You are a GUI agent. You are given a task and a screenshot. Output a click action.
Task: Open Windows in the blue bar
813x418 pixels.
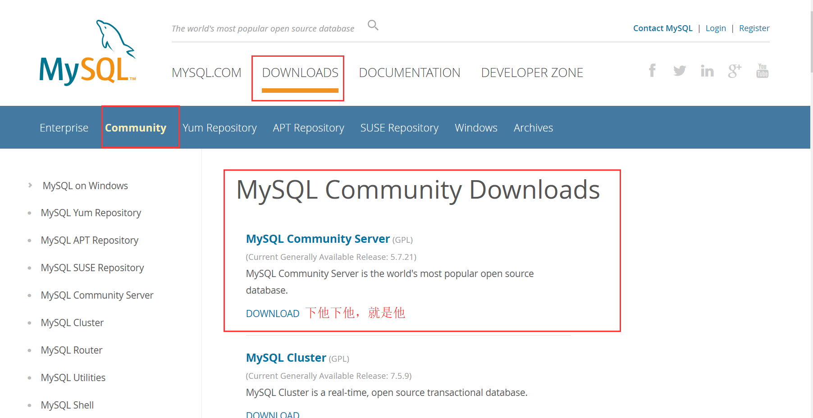pos(476,128)
